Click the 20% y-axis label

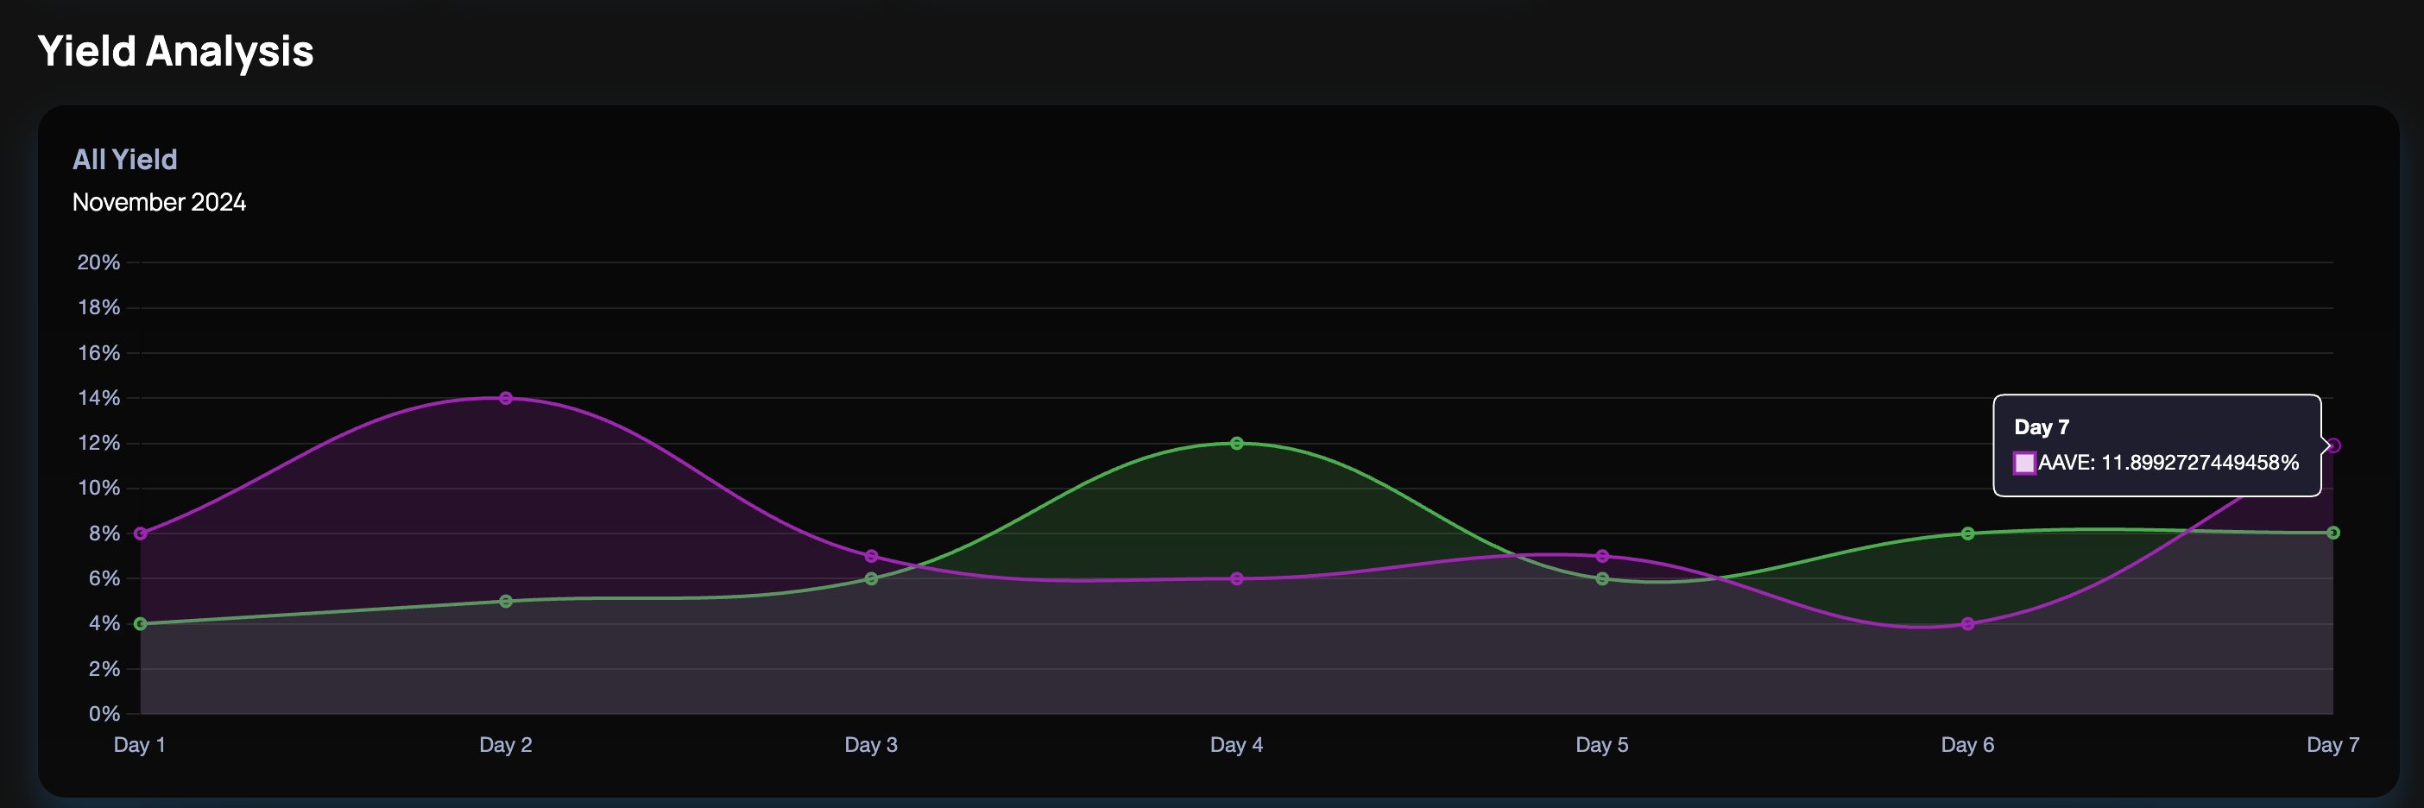click(98, 262)
